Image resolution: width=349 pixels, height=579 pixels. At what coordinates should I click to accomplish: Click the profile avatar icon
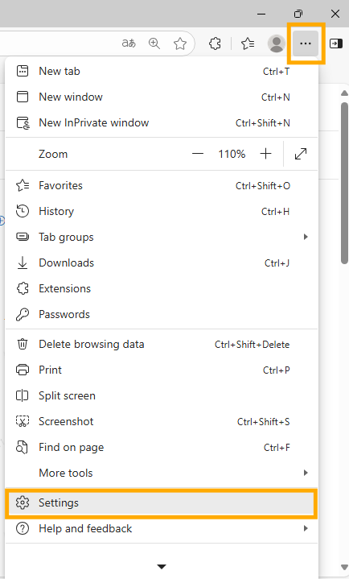click(277, 43)
